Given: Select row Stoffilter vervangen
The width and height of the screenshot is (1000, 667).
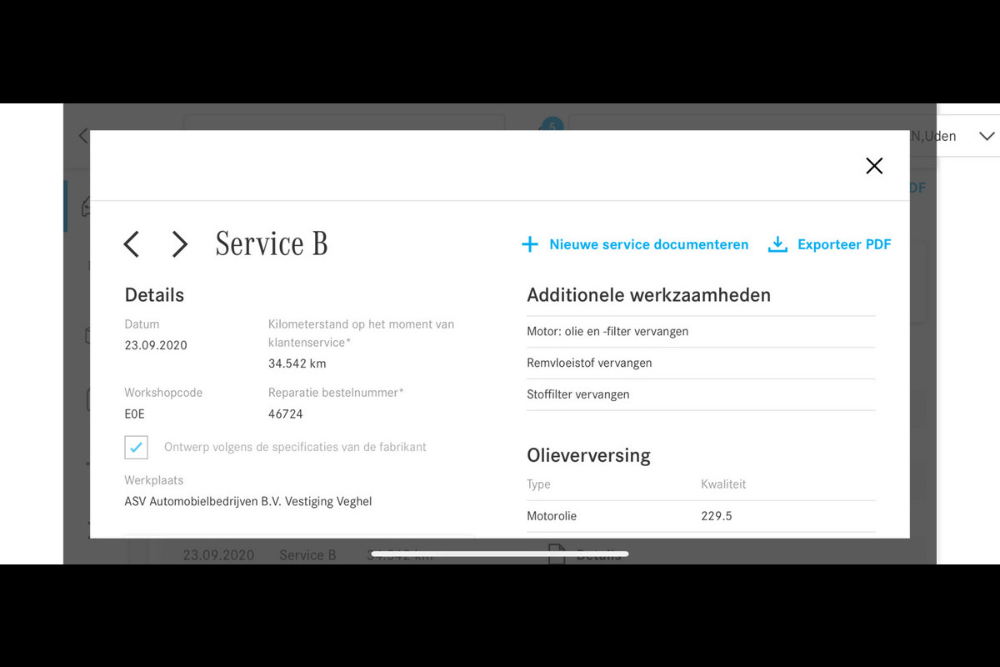Looking at the screenshot, I should click(701, 395).
